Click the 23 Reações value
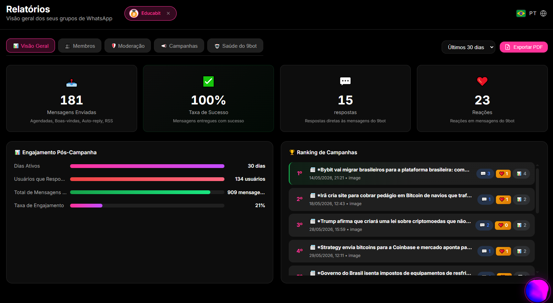This screenshot has width=553, height=303. click(482, 100)
